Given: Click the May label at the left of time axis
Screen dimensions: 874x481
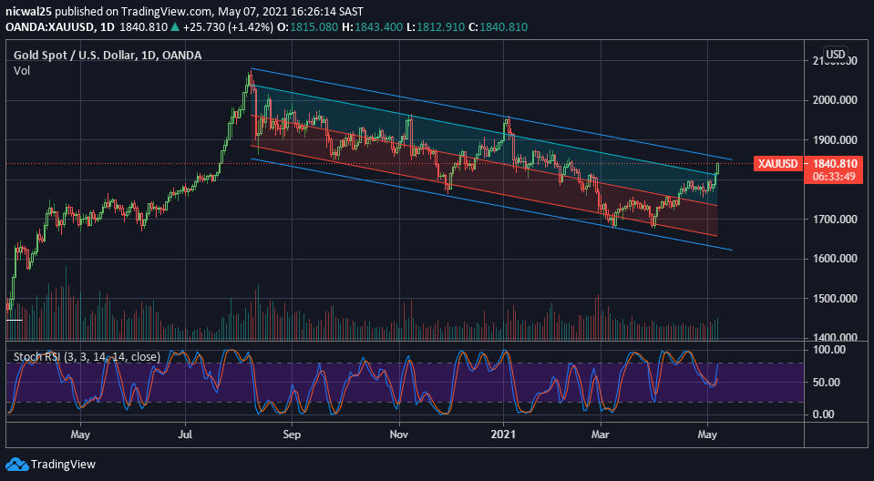Looking at the screenshot, I should 80,435.
